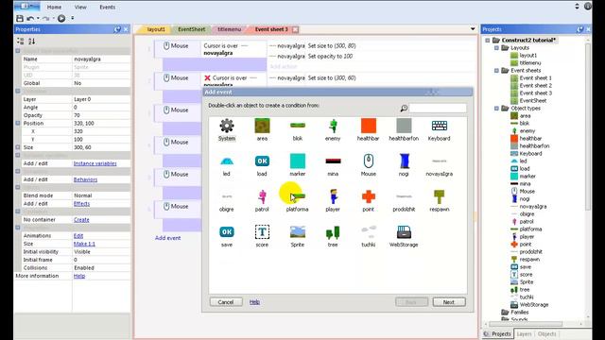Select the load object in dialog
605x340 pixels.
click(262, 165)
